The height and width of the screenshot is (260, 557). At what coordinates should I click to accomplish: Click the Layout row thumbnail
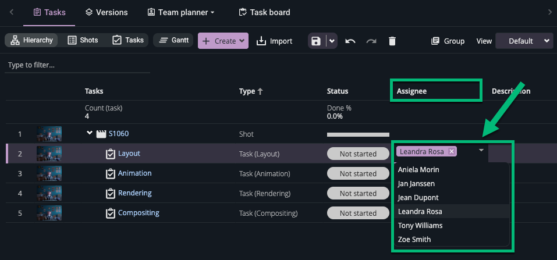point(49,154)
